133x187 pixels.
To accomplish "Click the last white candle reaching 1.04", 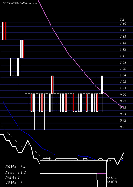I will point(102,85).
